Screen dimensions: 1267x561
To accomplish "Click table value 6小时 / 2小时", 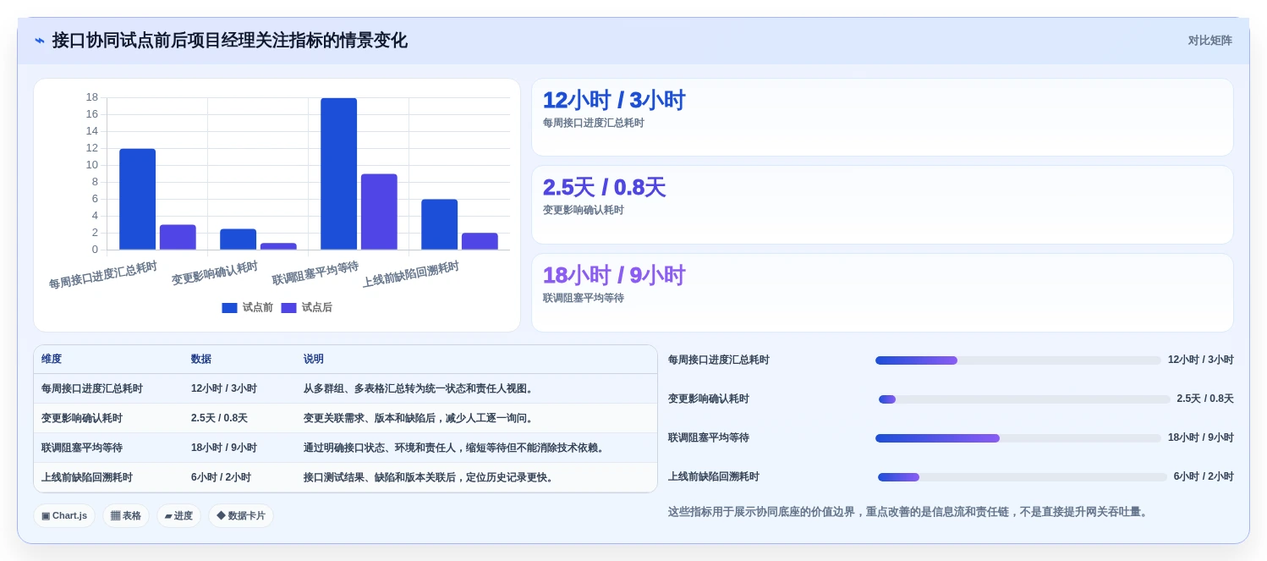I will pos(221,478).
